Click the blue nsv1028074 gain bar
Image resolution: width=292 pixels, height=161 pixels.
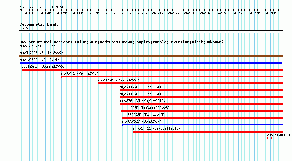pos(151,63)
